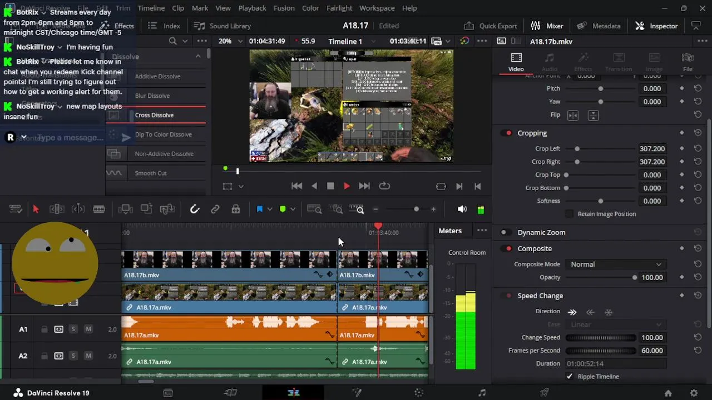Stop playback
The height and width of the screenshot is (400, 712).
click(x=330, y=186)
